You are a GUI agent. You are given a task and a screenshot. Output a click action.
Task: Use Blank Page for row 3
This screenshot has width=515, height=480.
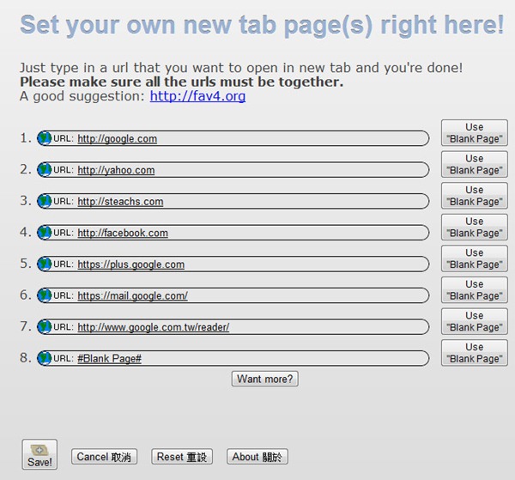[x=474, y=196]
